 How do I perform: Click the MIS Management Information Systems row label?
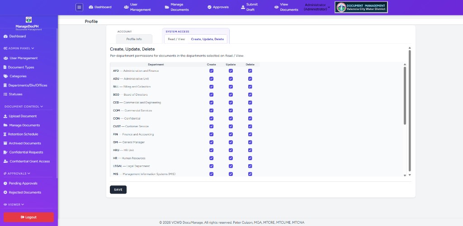point(144,174)
